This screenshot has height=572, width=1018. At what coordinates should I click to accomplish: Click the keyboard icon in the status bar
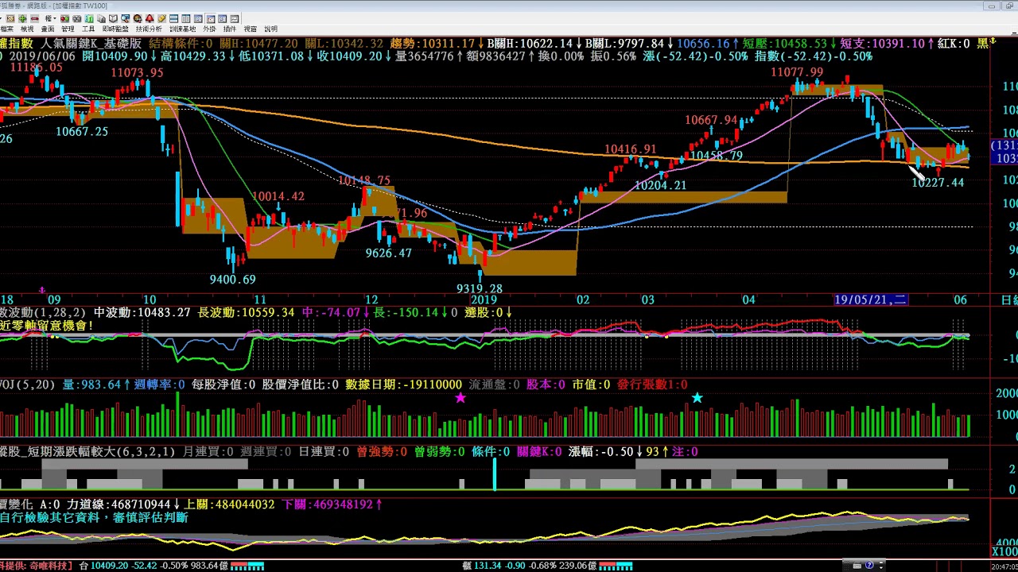point(857,566)
